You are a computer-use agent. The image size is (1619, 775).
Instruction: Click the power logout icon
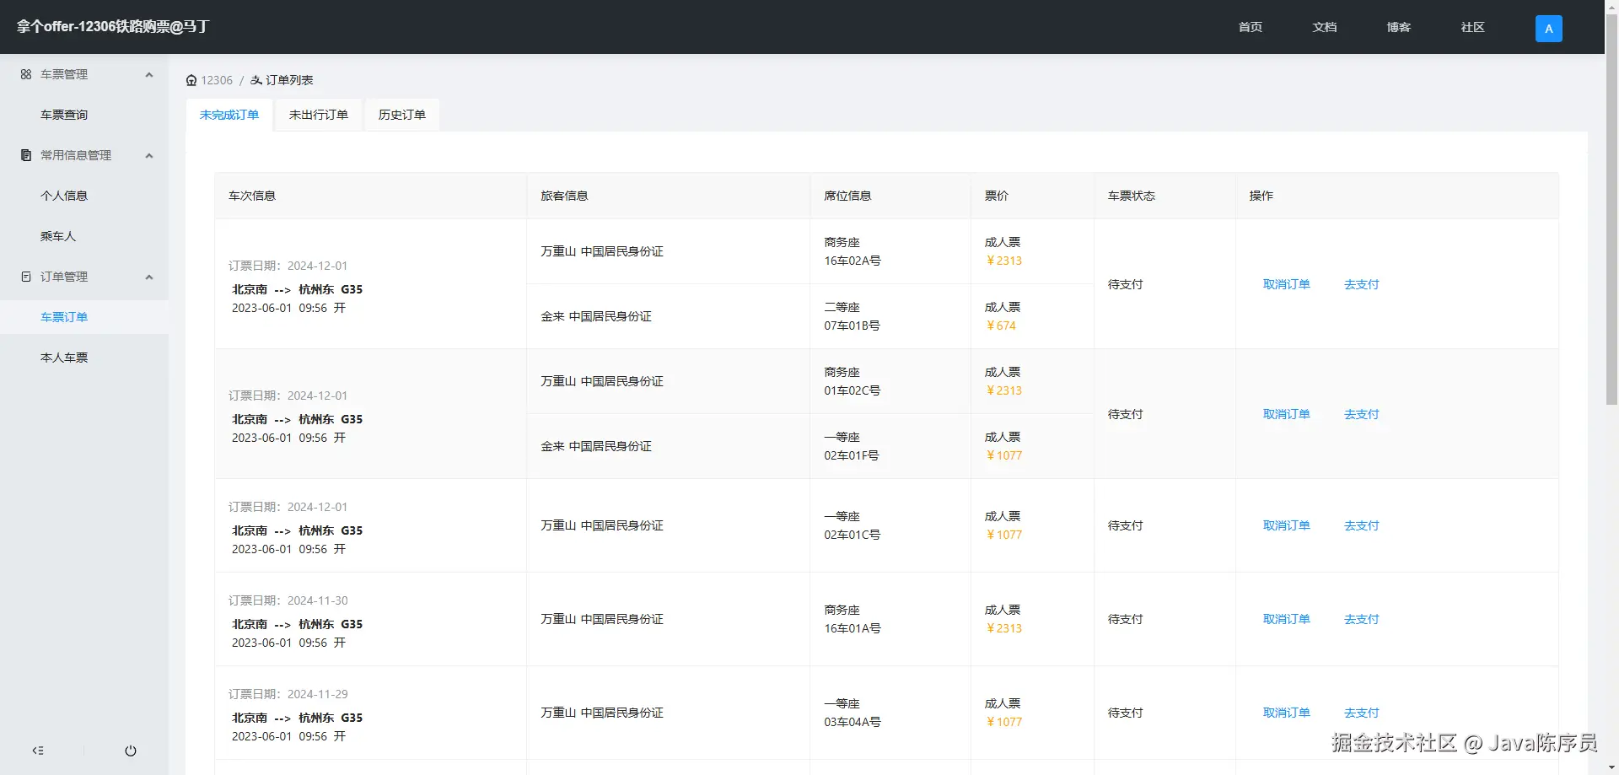click(x=131, y=751)
